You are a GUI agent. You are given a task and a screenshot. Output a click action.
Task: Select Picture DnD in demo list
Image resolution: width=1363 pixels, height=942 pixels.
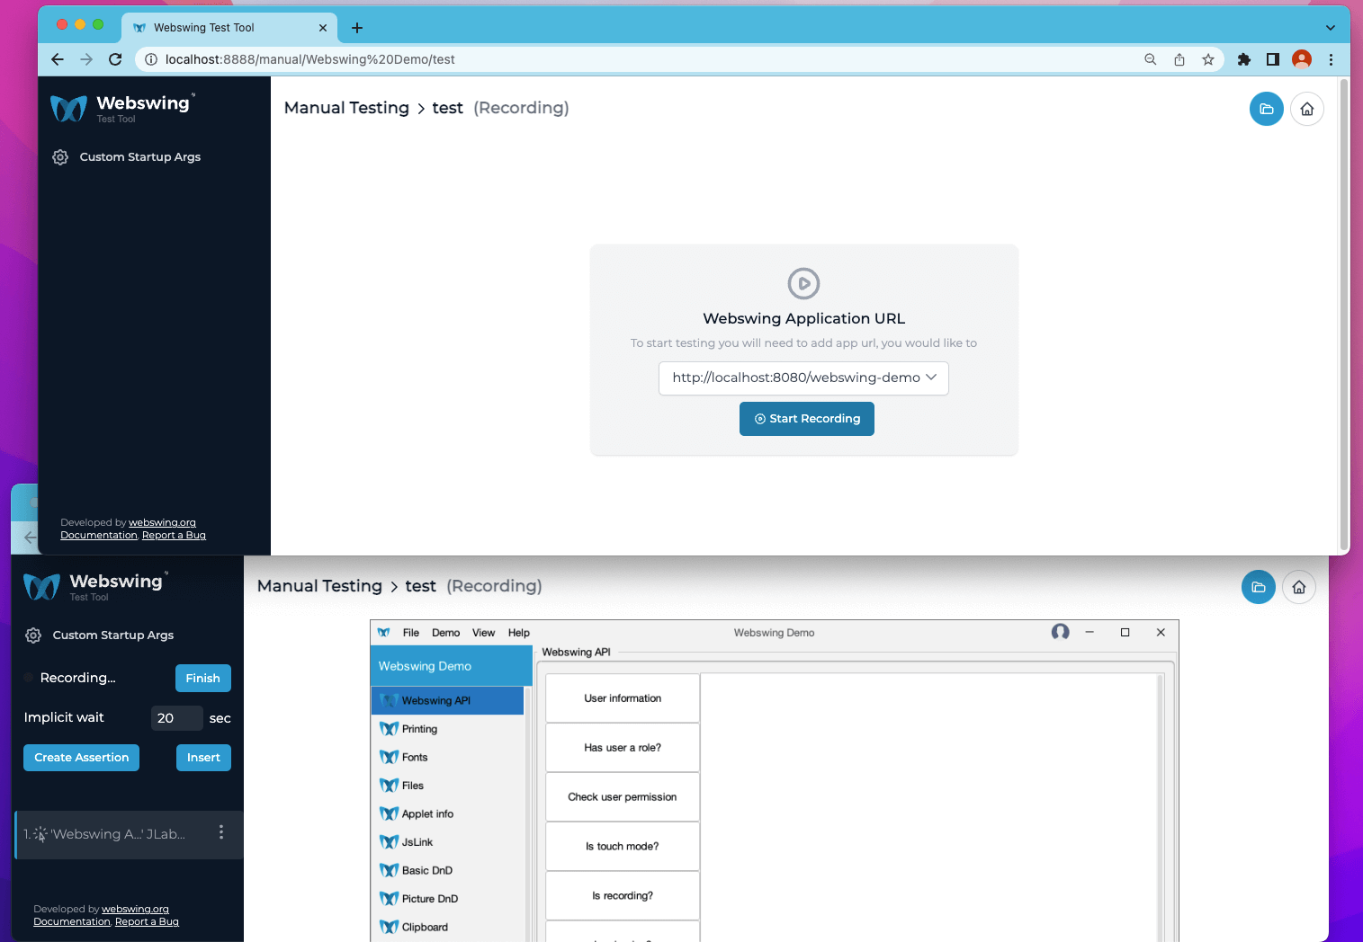(x=447, y=899)
